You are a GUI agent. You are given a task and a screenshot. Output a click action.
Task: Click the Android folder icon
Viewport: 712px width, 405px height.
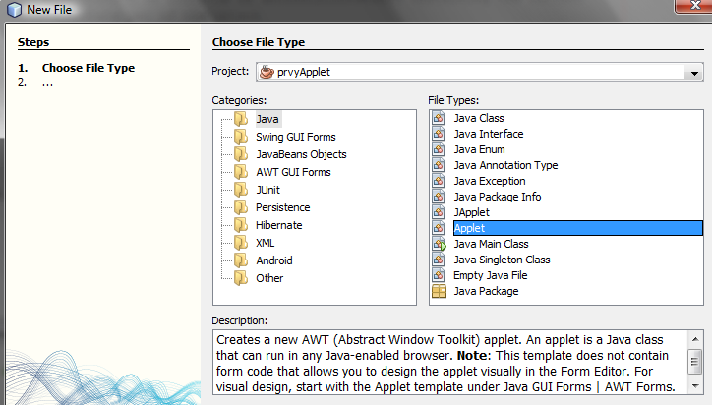tap(241, 260)
